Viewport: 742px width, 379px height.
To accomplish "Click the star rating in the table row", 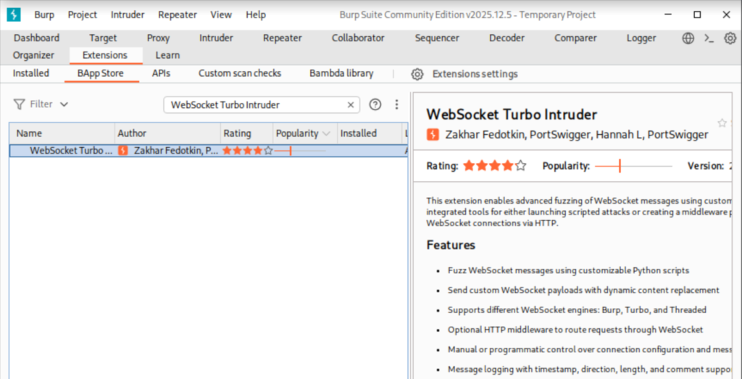I will [x=248, y=151].
